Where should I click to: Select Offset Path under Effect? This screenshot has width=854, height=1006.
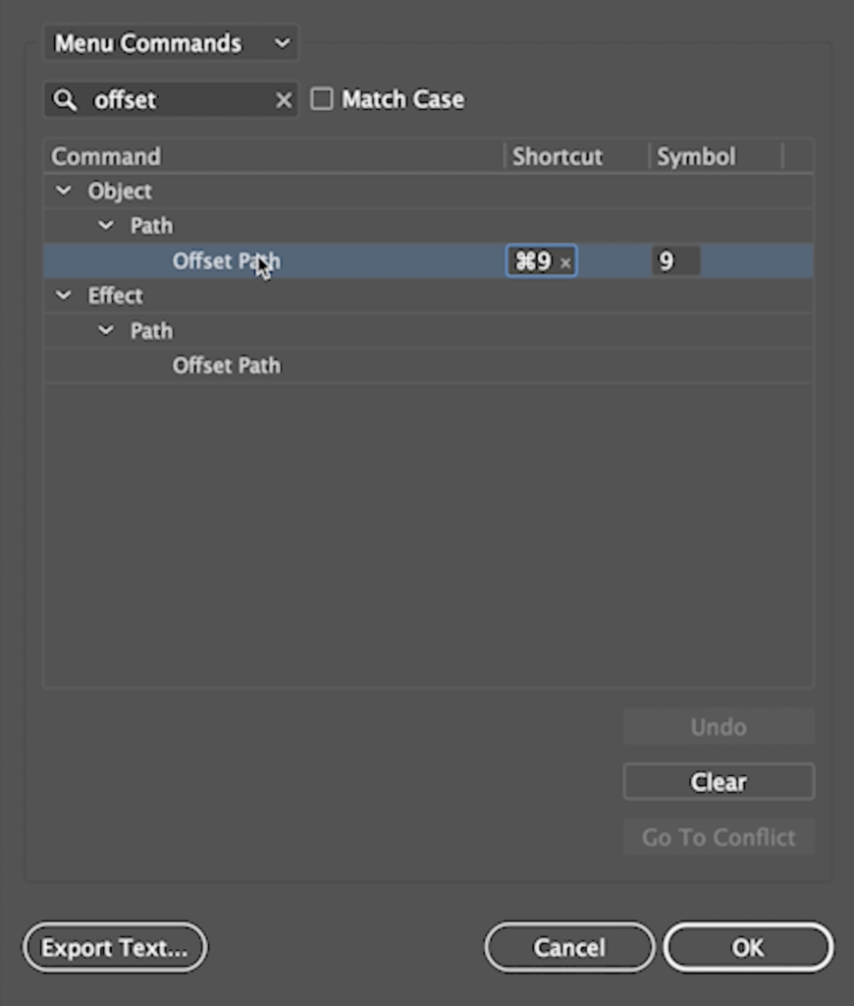click(x=428, y=365)
